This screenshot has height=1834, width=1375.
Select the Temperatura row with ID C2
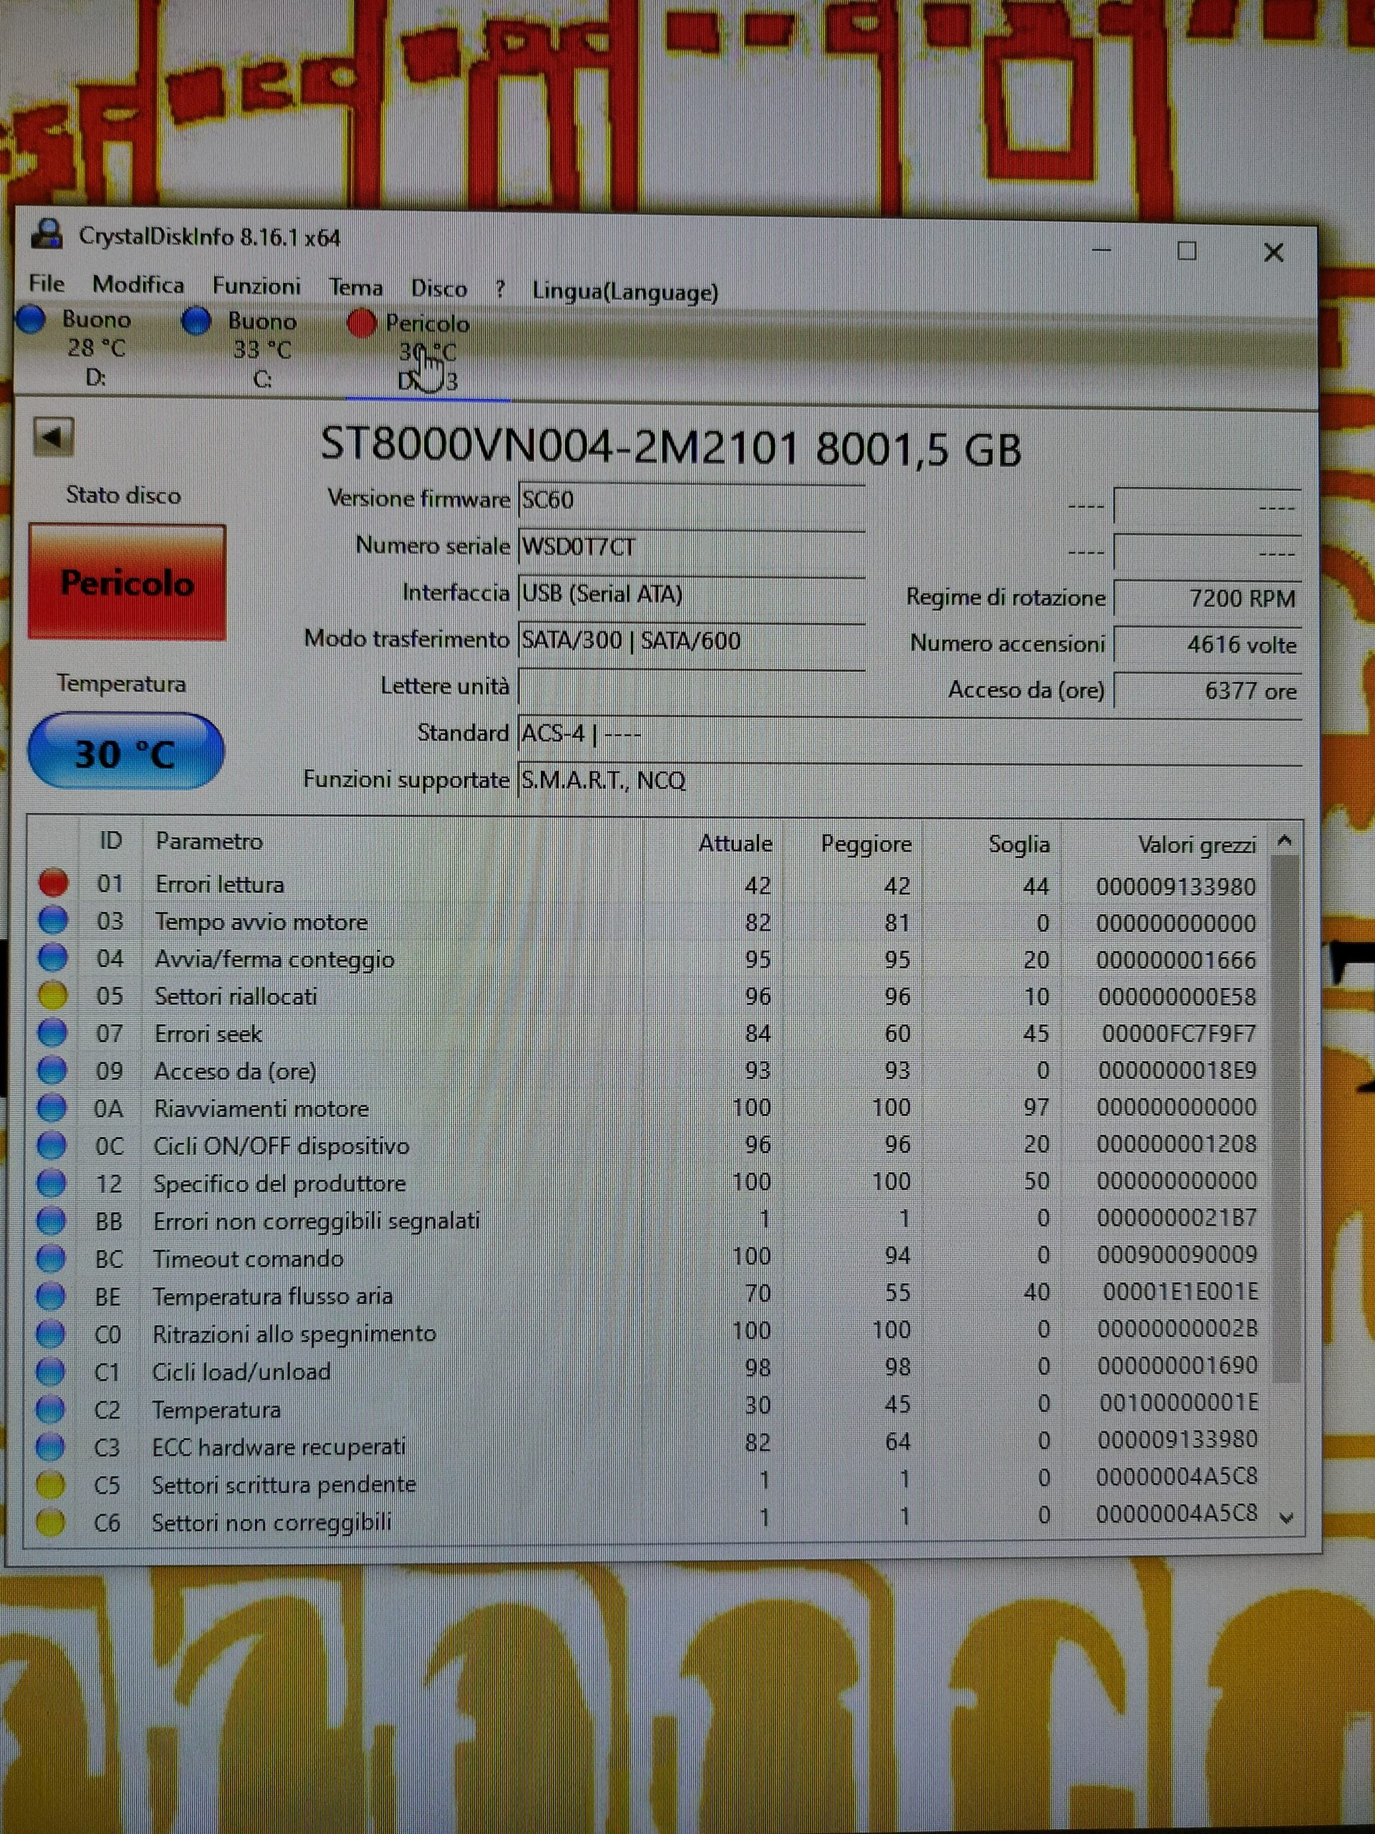pyautogui.click(x=649, y=1408)
